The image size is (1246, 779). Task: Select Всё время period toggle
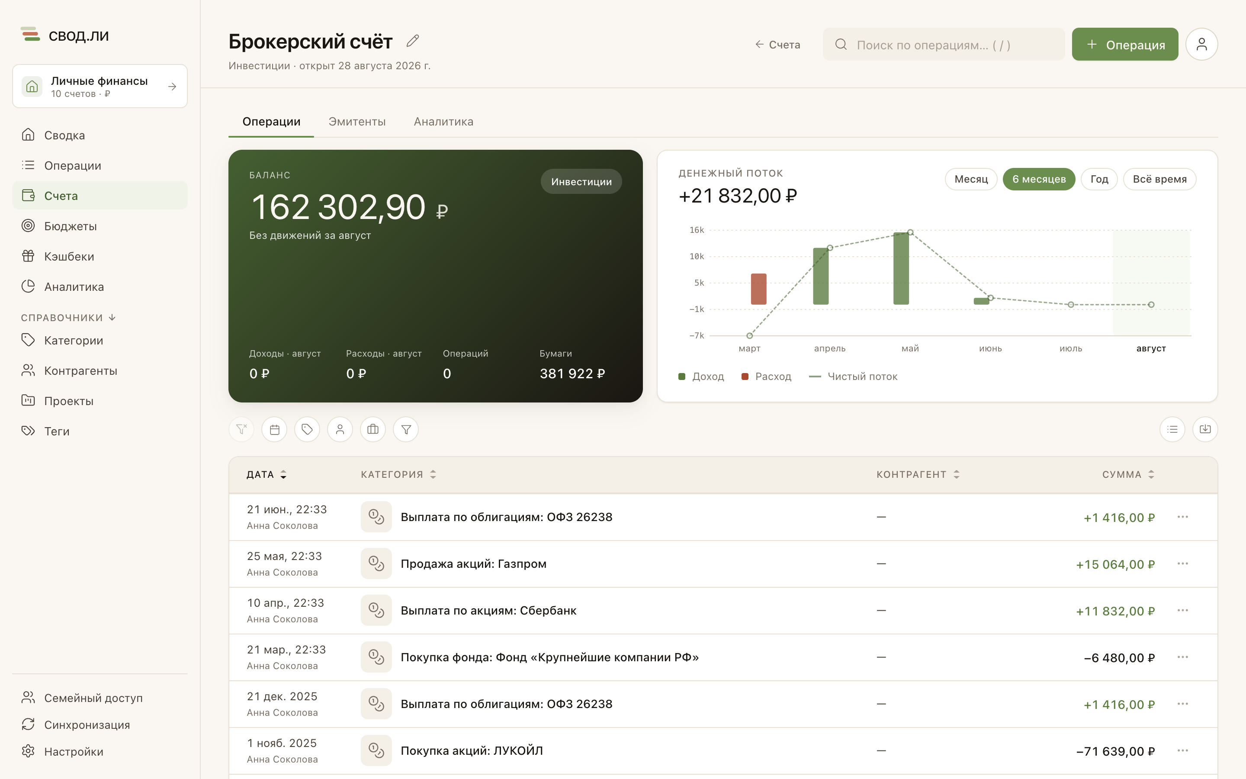click(x=1159, y=179)
